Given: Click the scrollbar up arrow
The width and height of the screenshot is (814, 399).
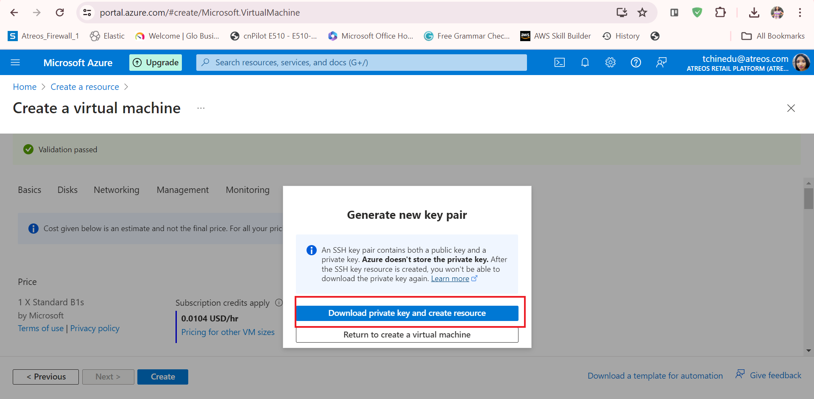Looking at the screenshot, I should pos(808,183).
